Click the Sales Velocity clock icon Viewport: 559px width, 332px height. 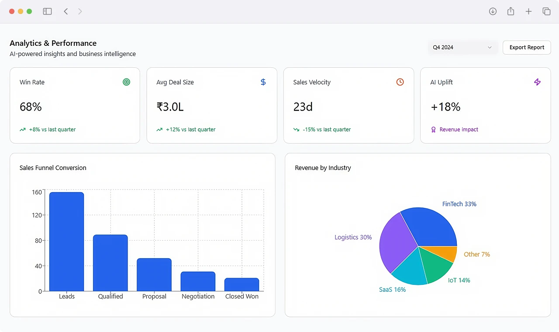click(400, 82)
